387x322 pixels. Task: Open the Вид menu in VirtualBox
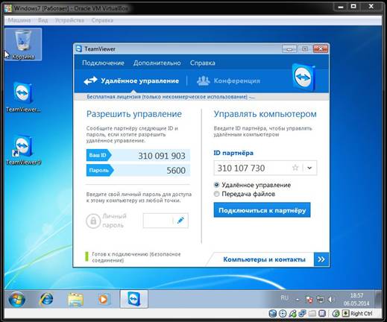pyautogui.click(x=43, y=20)
